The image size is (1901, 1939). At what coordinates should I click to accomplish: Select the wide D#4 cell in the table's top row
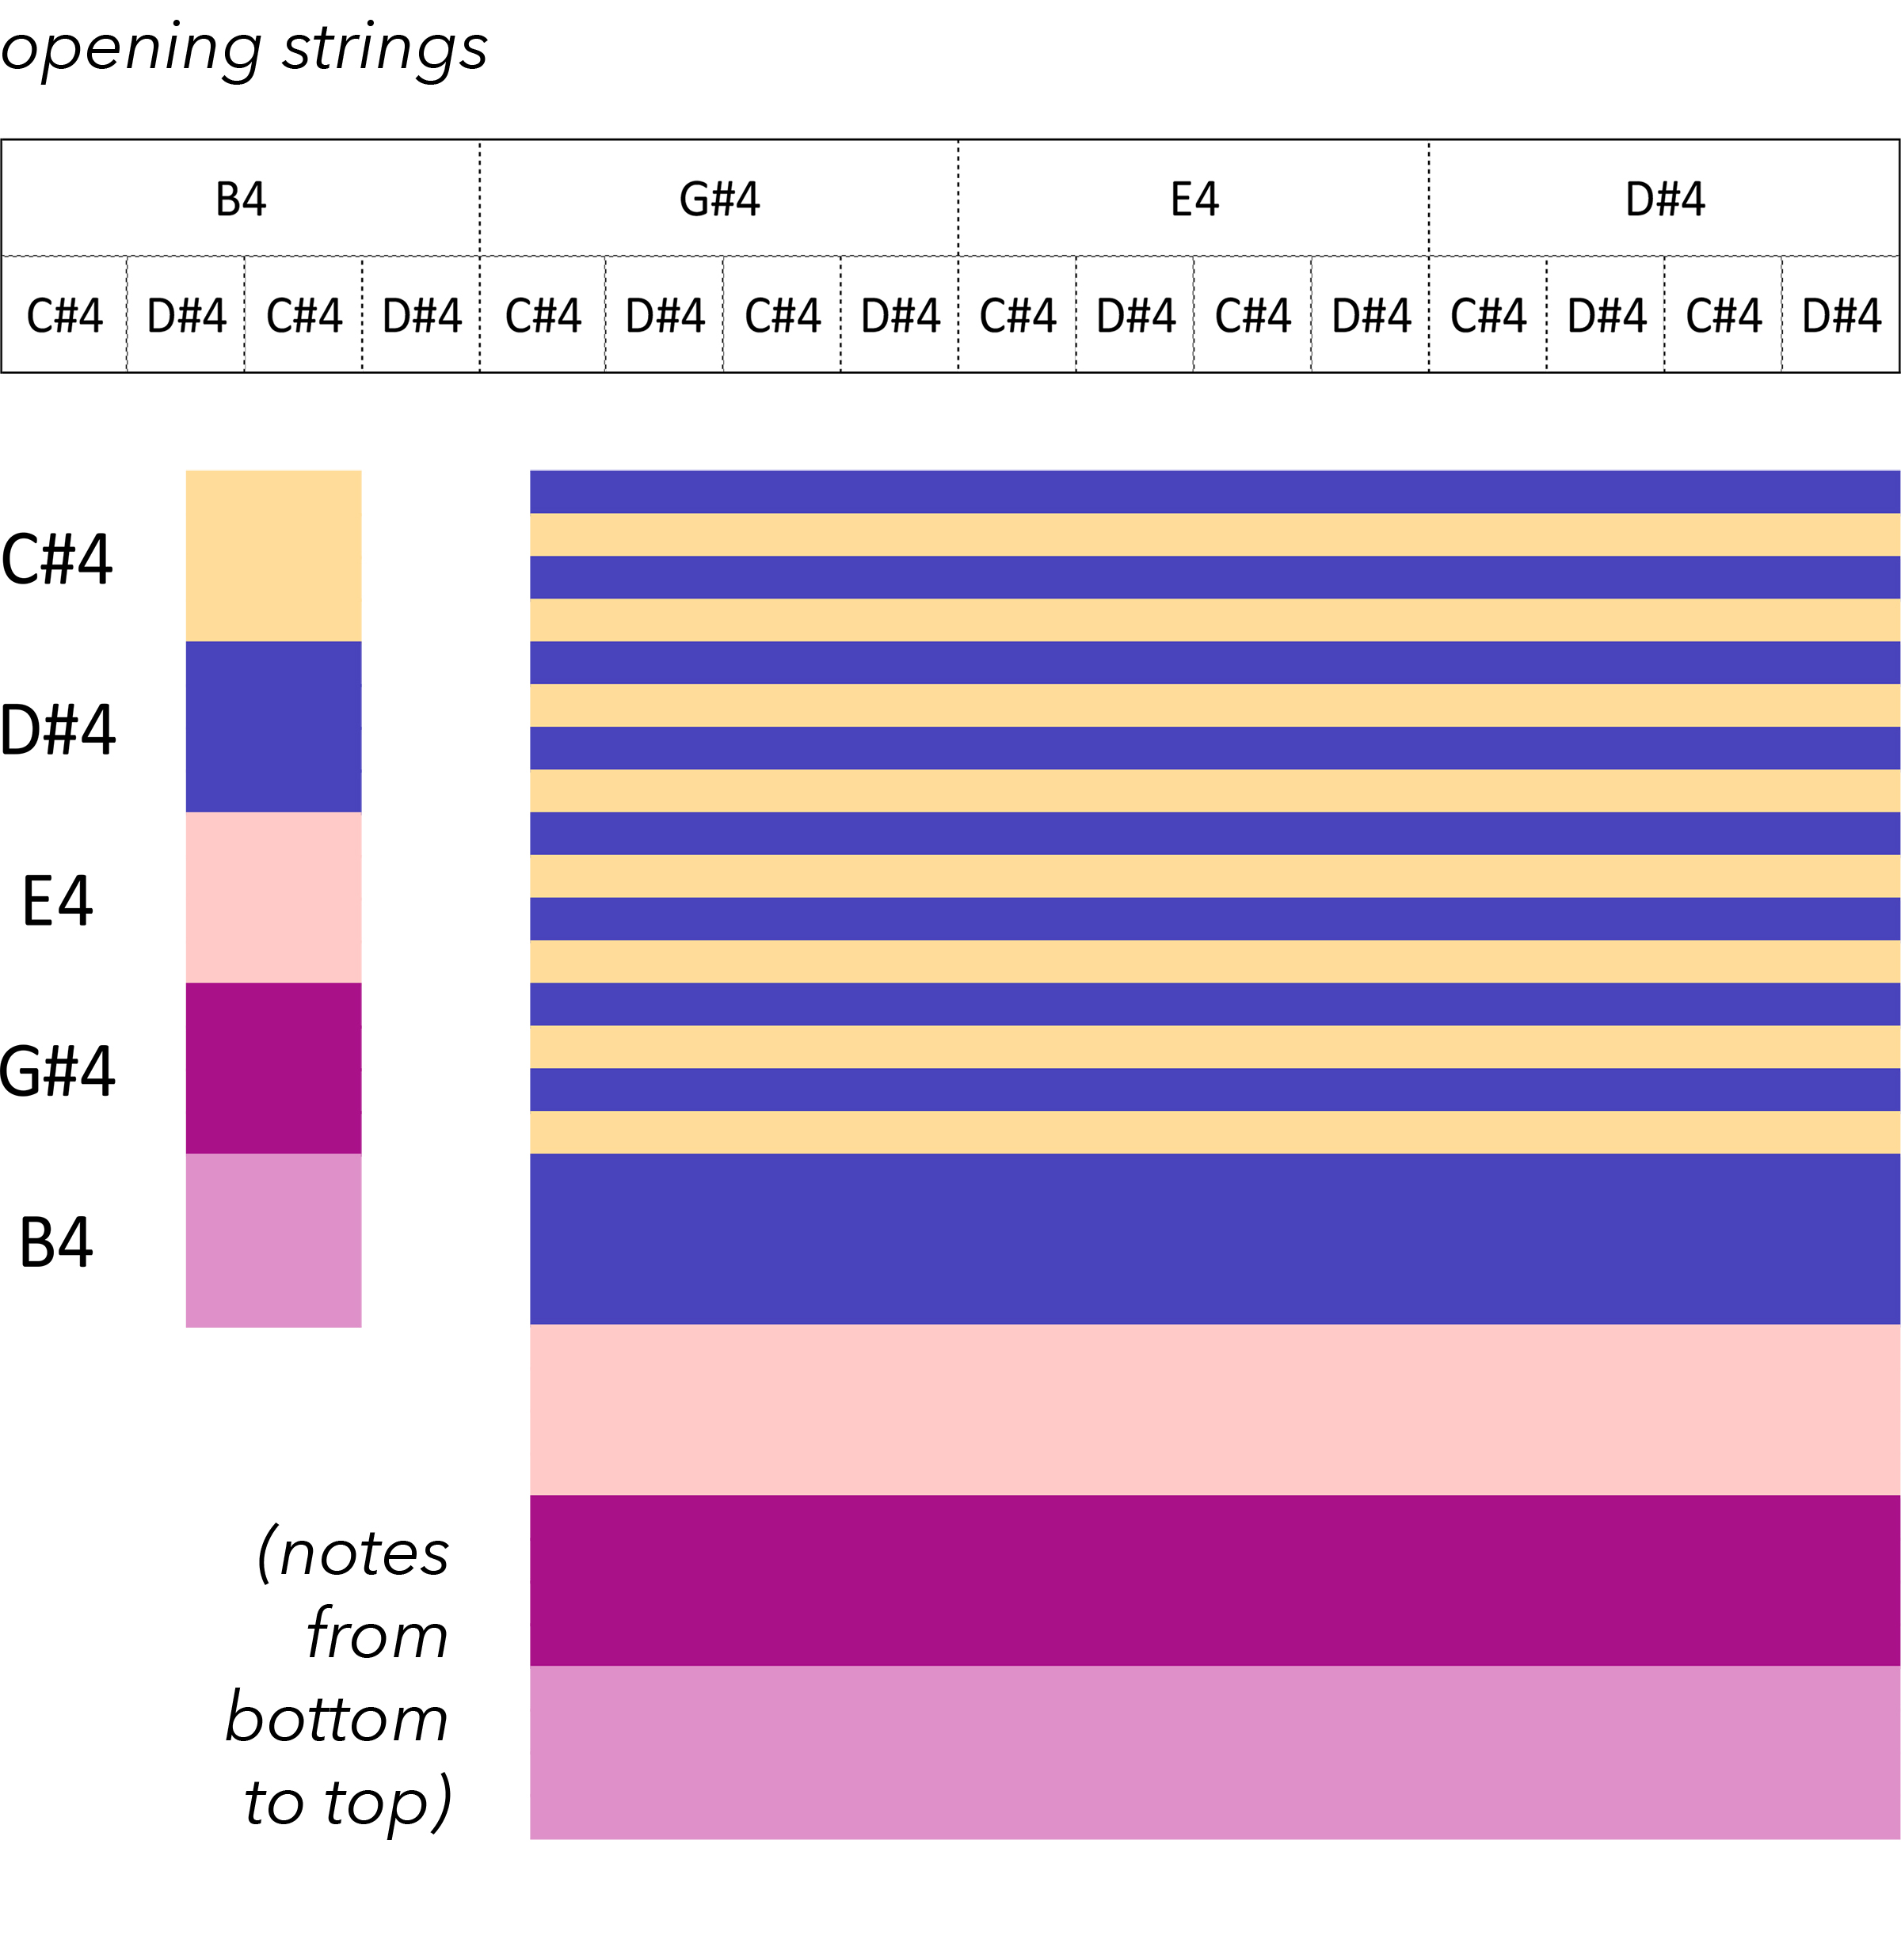click(x=1664, y=199)
